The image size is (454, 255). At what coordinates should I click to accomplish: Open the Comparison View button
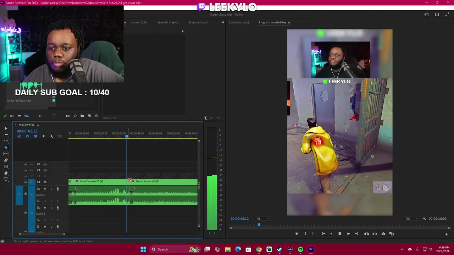[392, 234]
